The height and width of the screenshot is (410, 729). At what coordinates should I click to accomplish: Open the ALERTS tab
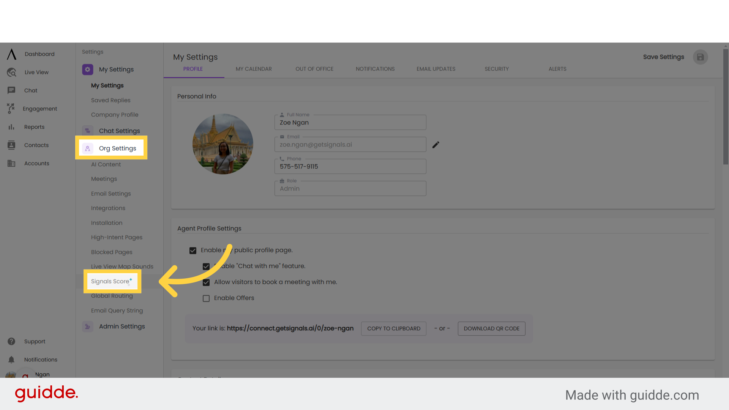click(x=557, y=69)
